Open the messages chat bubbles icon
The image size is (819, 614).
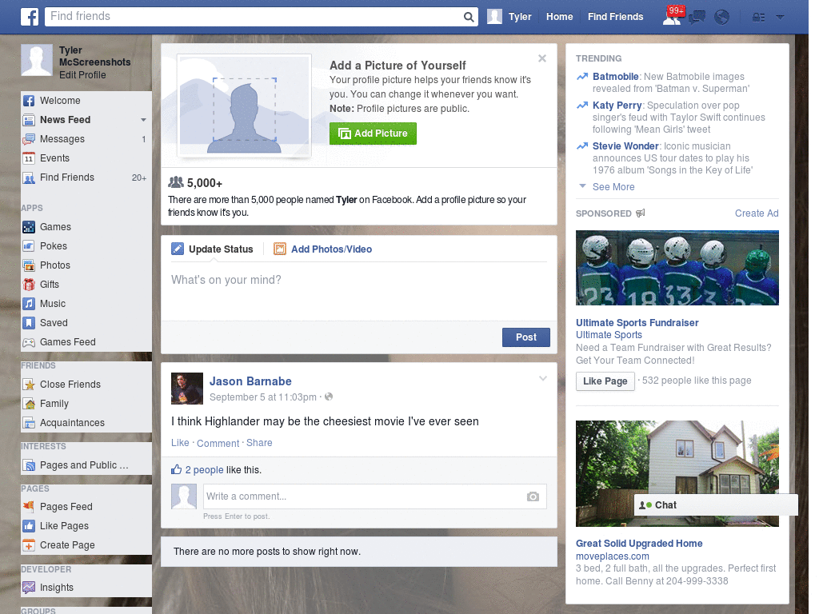pos(697,18)
